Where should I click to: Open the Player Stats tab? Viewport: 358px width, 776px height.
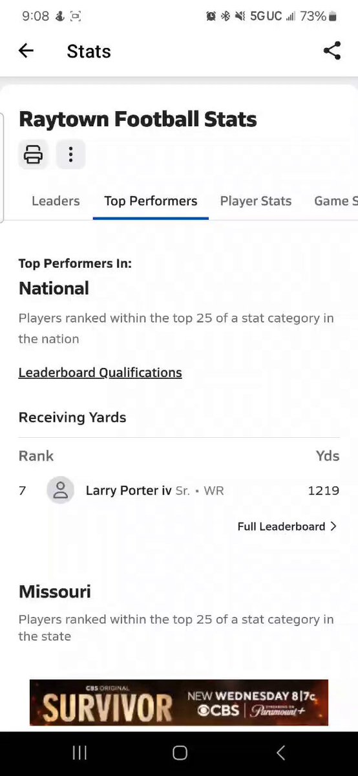tap(256, 201)
